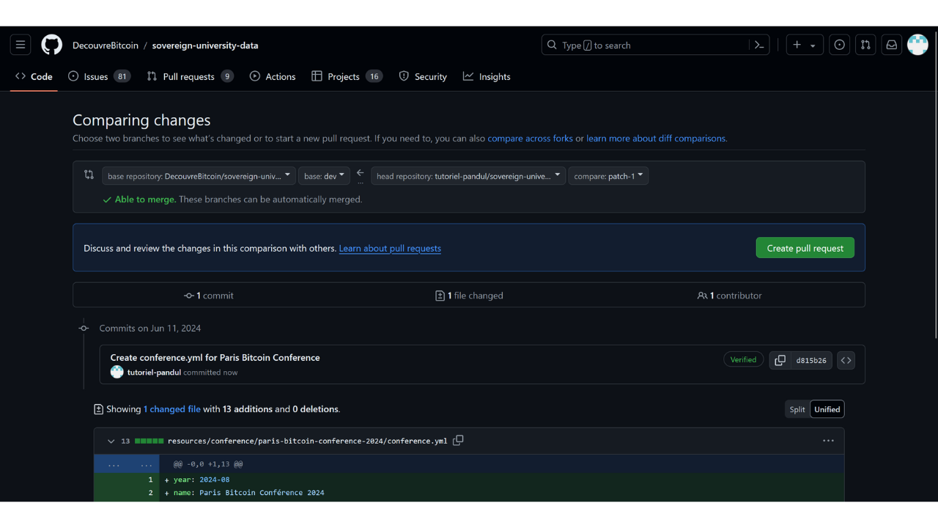
Task: Open the base: dev branch dropdown
Action: pyautogui.click(x=324, y=176)
